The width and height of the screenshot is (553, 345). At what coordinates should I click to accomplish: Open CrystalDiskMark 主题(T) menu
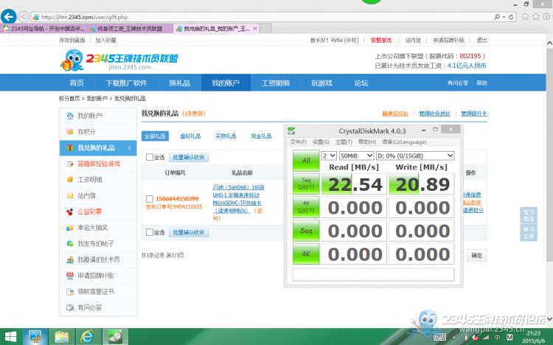click(344, 142)
